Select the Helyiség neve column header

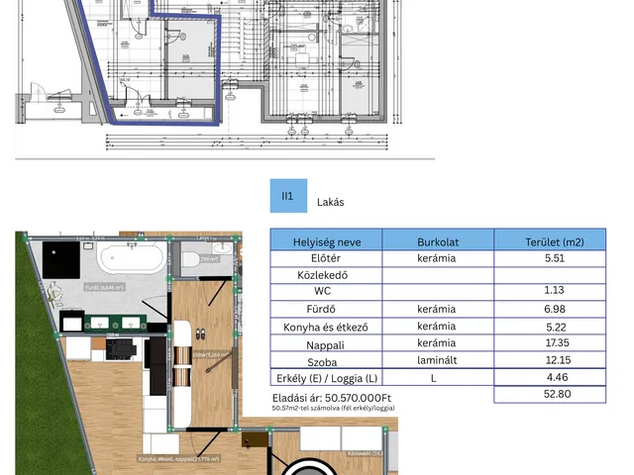326,241
